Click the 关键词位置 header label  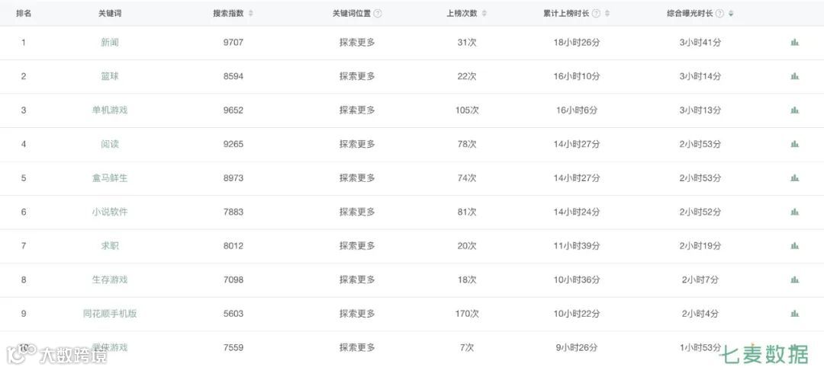click(352, 14)
